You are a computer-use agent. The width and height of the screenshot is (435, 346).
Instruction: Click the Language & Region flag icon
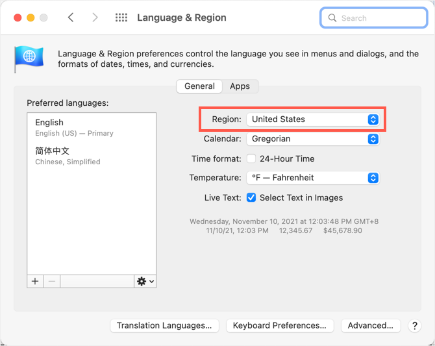click(x=29, y=59)
